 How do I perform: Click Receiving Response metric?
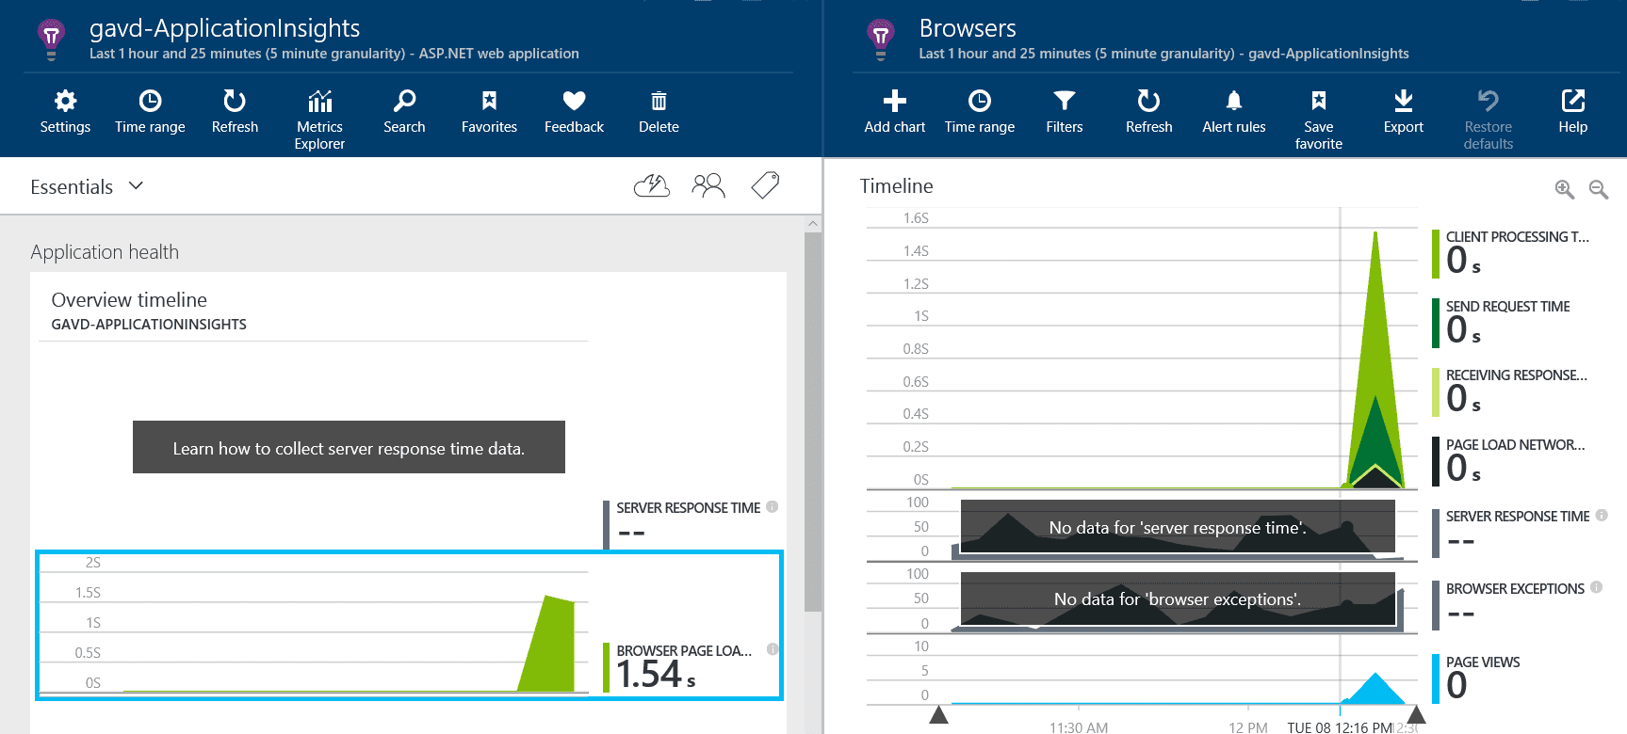pyautogui.click(x=1511, y=392)
